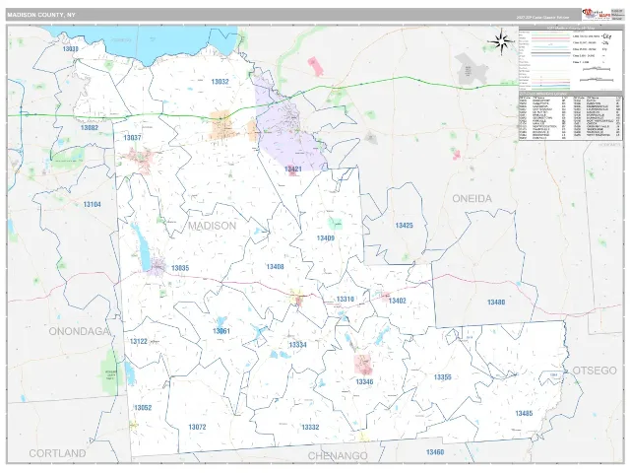Click the blue lake beside label 13035
Image resolution: width=630 pixels, height=473 pixels.
(x=143, y=247)
